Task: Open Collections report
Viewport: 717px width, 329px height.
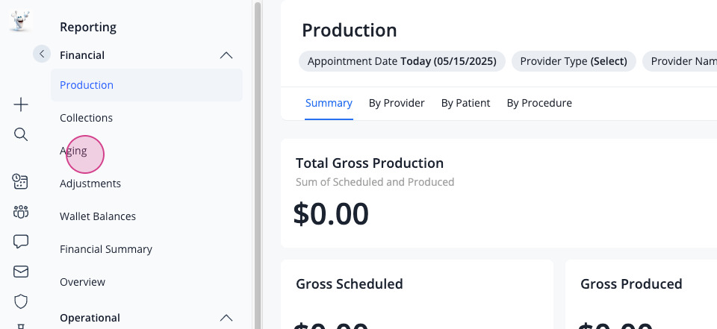Action: tap(86, 118)
